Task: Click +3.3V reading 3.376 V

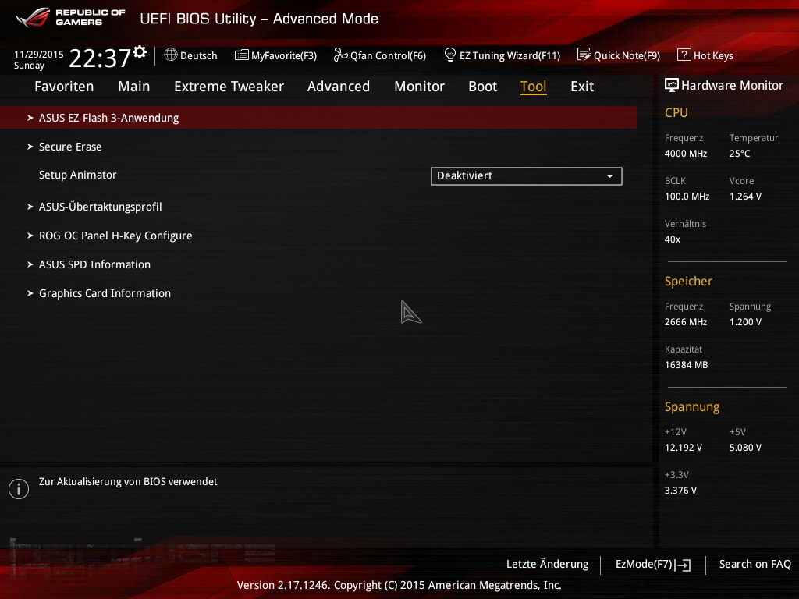Action: (x=680, y=491)
